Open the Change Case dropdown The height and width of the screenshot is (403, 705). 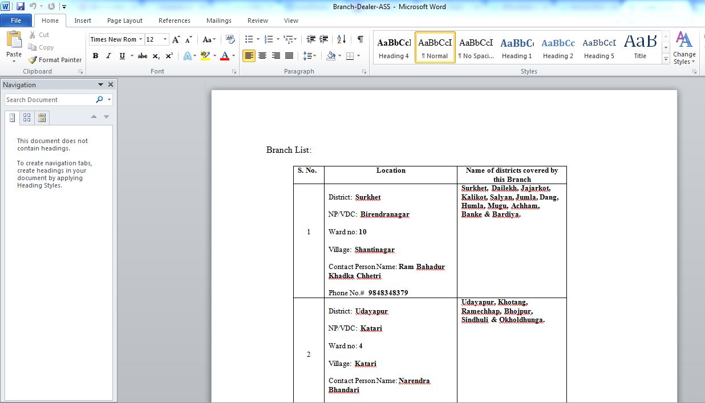pyautogui.click(x=209, y=39)
